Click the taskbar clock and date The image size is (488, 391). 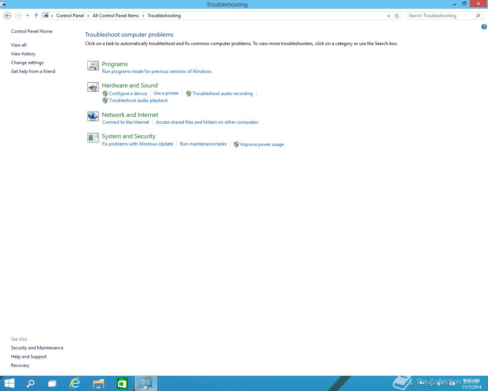click(471, 384)
